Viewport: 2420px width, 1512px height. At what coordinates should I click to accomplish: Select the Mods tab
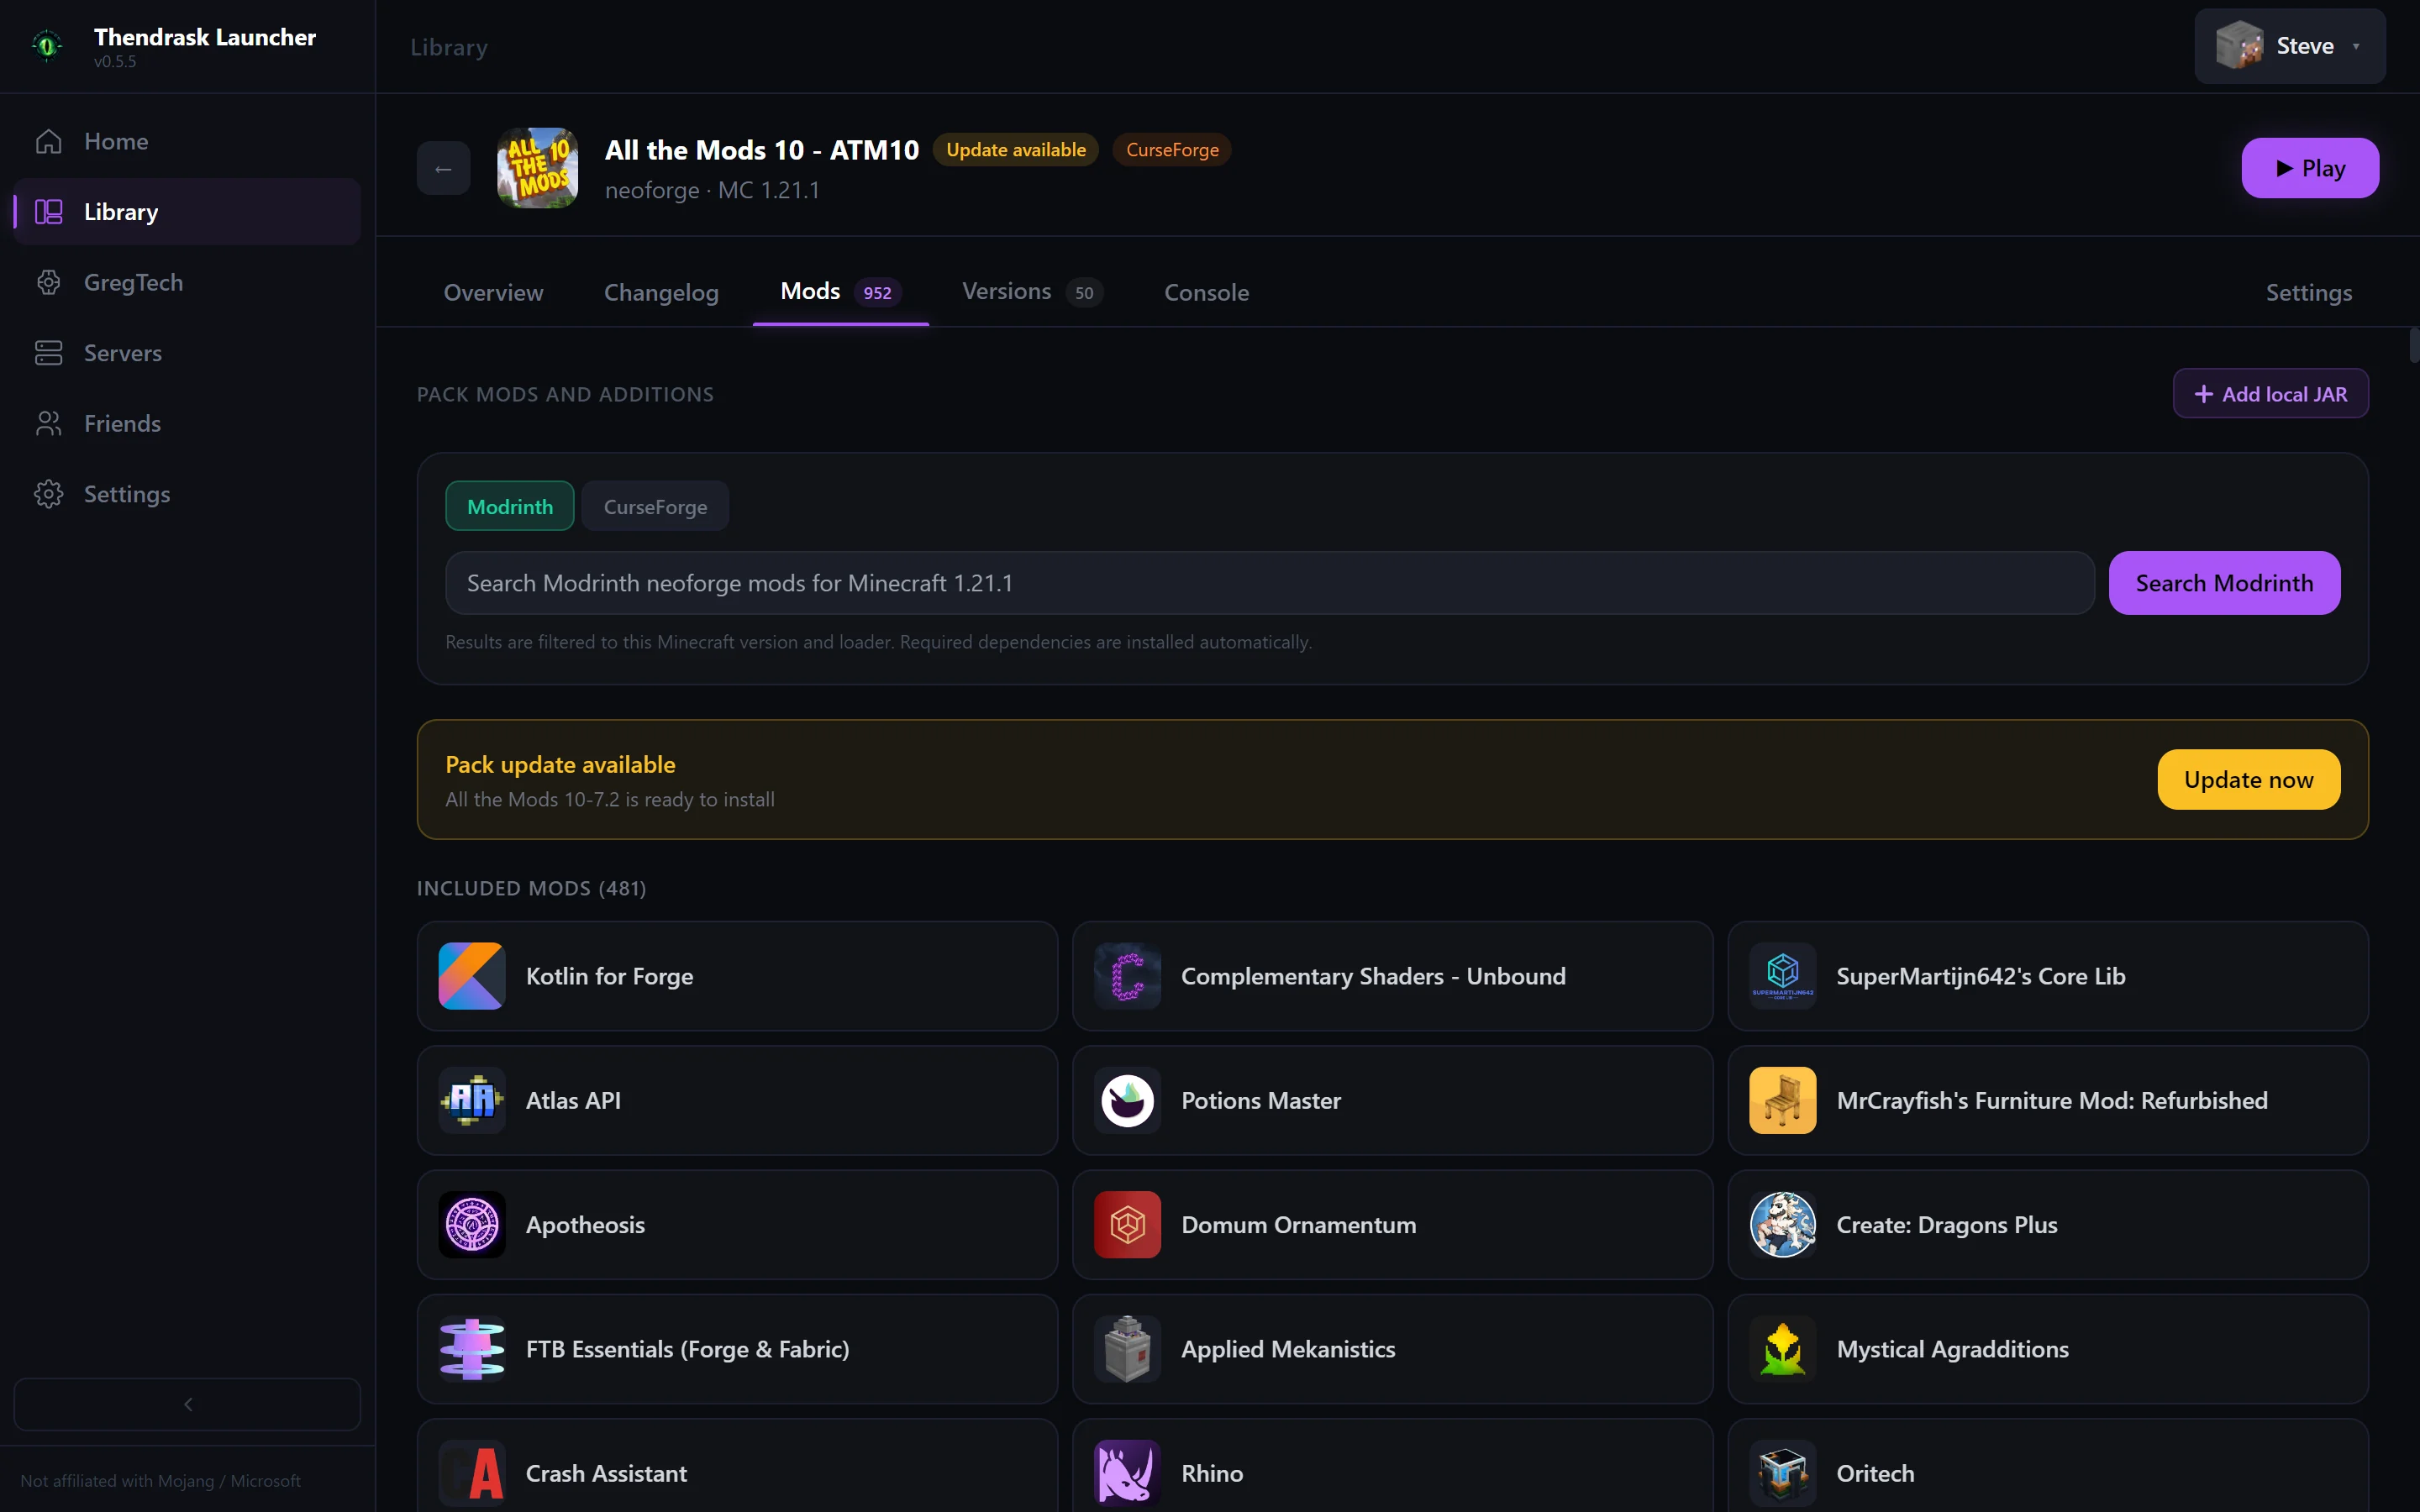coord(840,292)
